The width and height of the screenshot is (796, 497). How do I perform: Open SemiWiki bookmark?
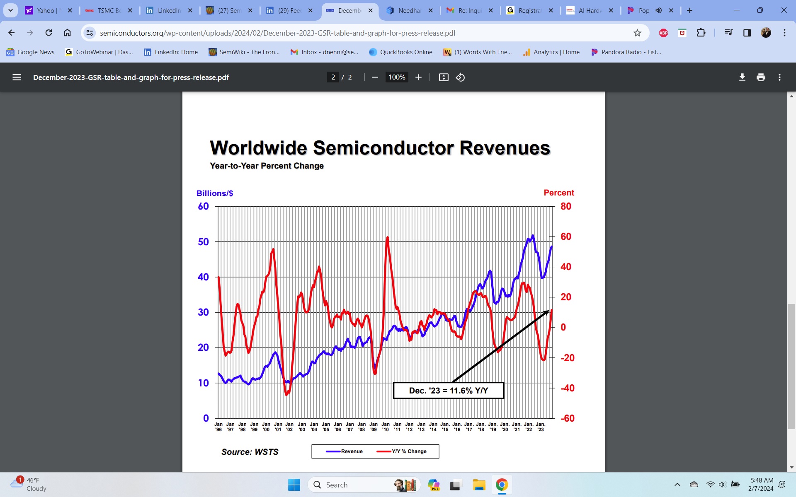point(244,52)
